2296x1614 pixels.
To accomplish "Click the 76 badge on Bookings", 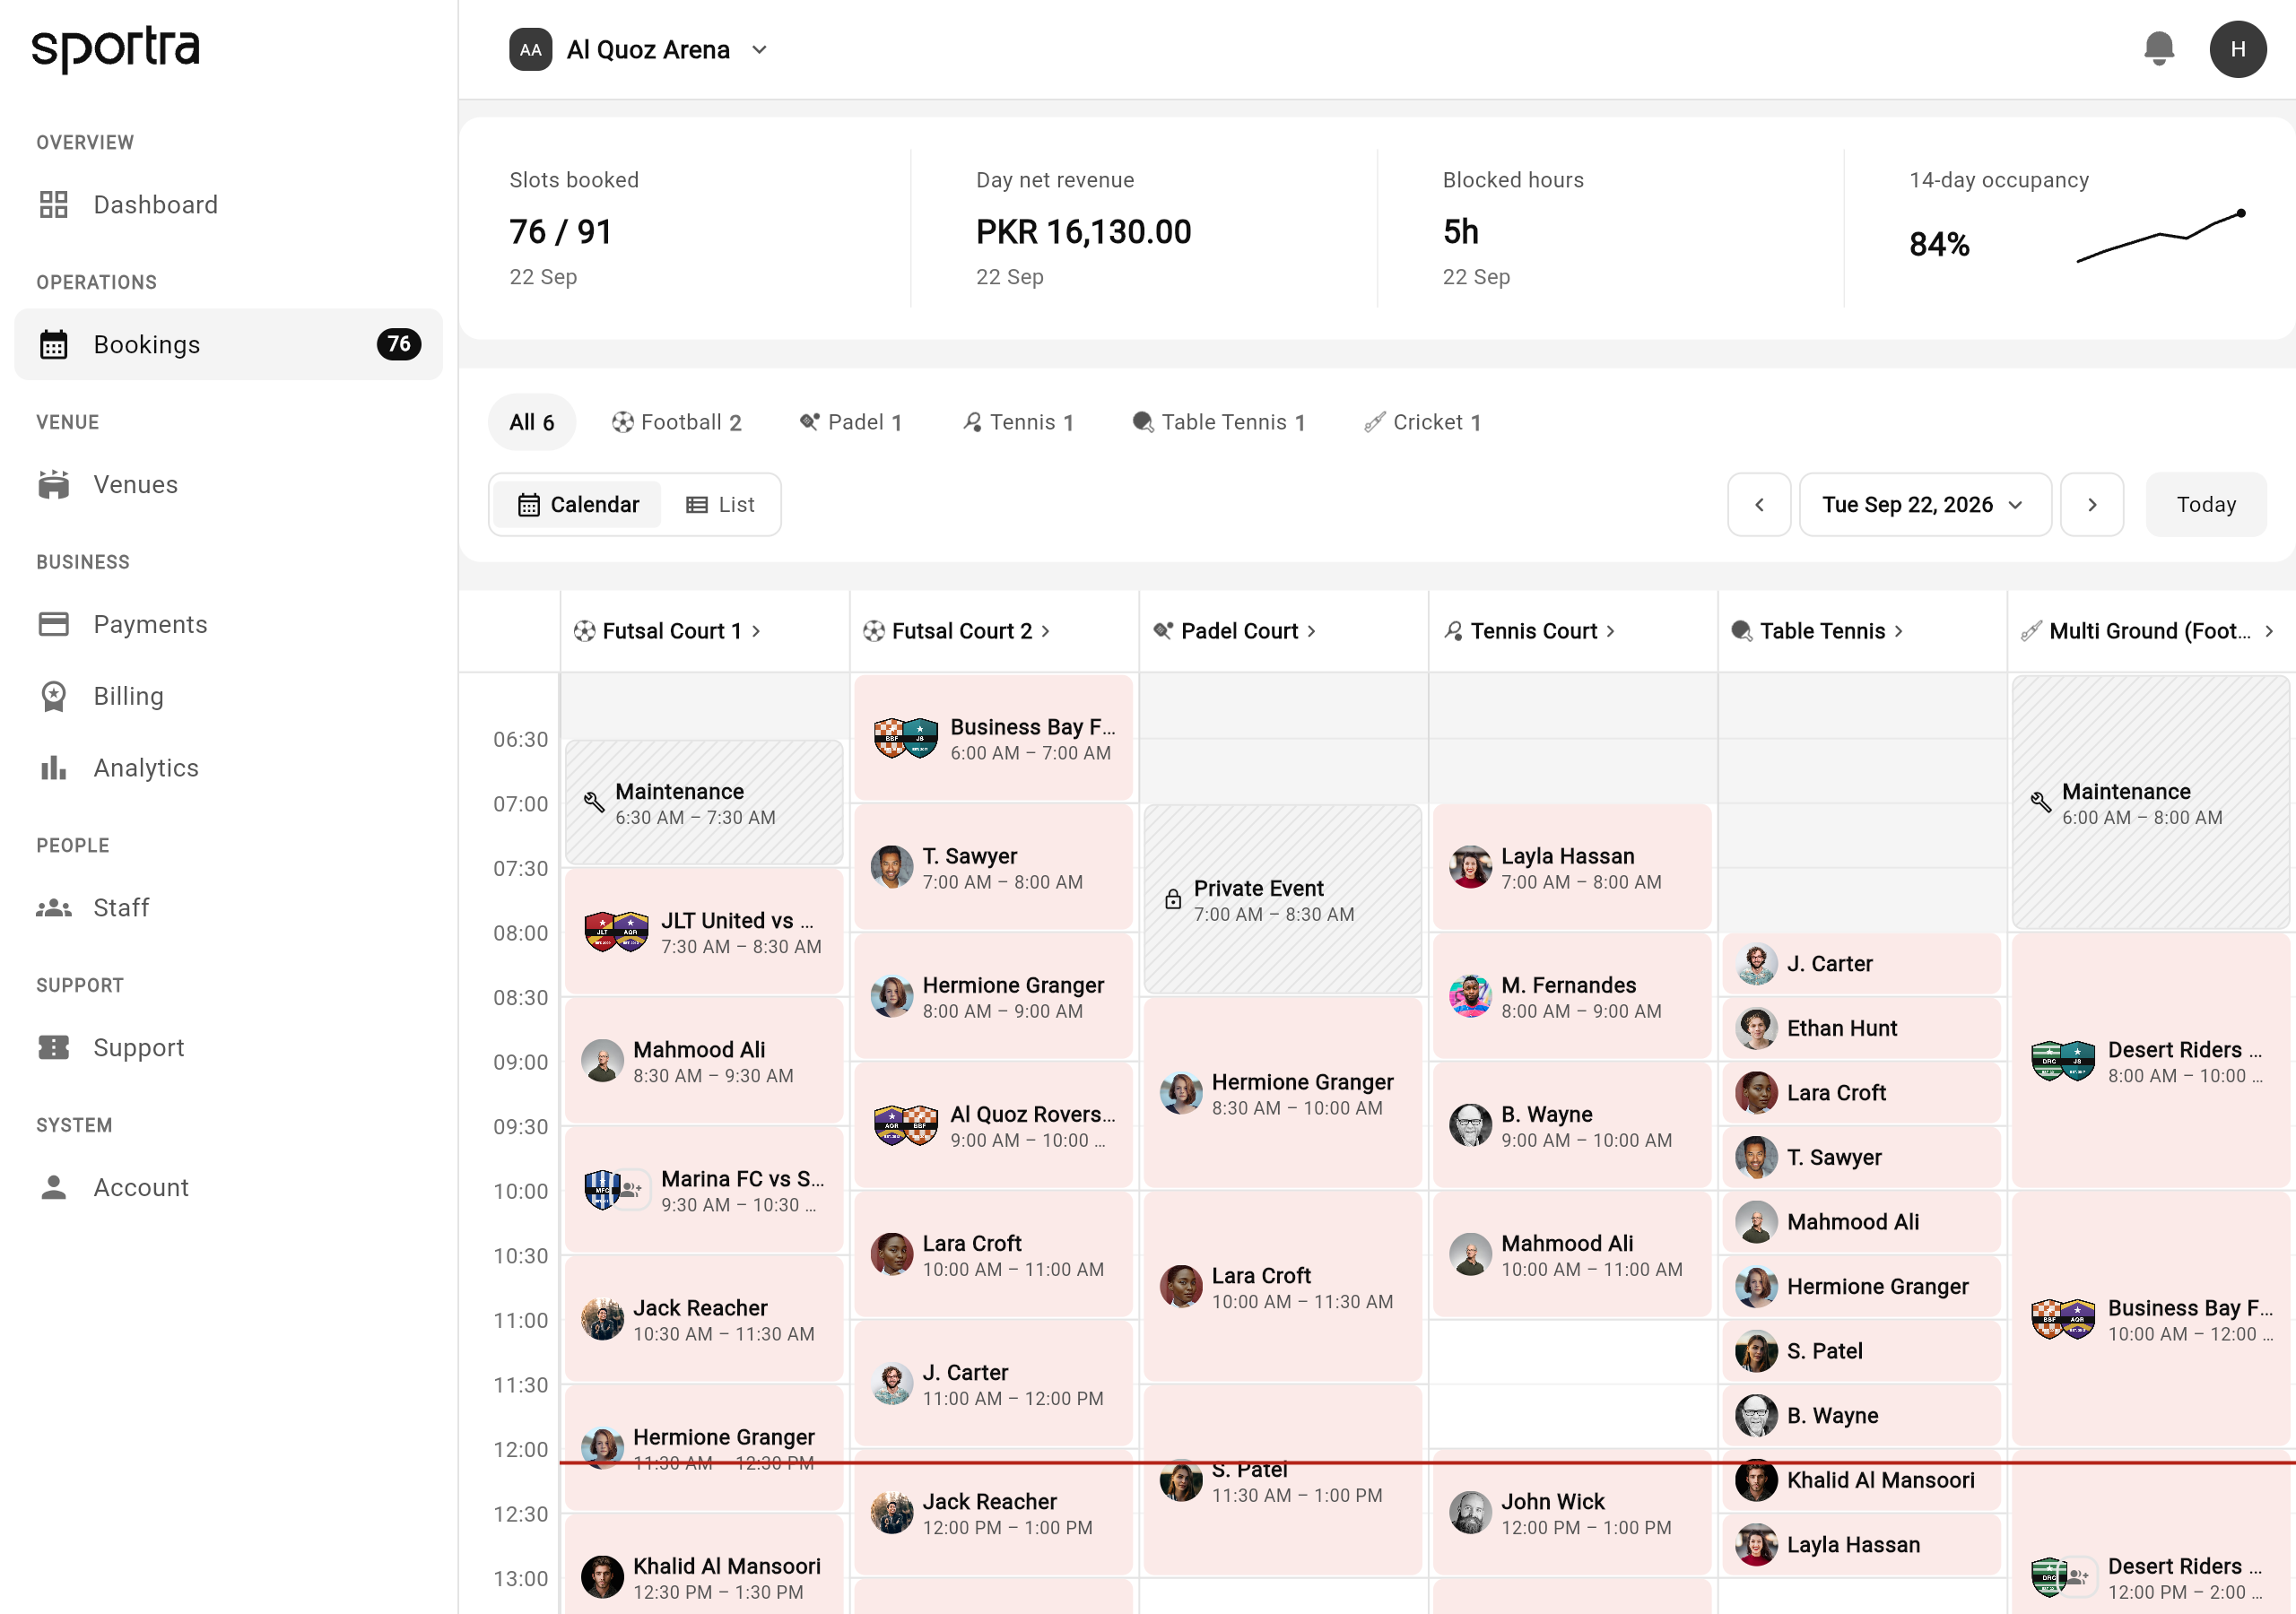I will [x=398, y=344].
